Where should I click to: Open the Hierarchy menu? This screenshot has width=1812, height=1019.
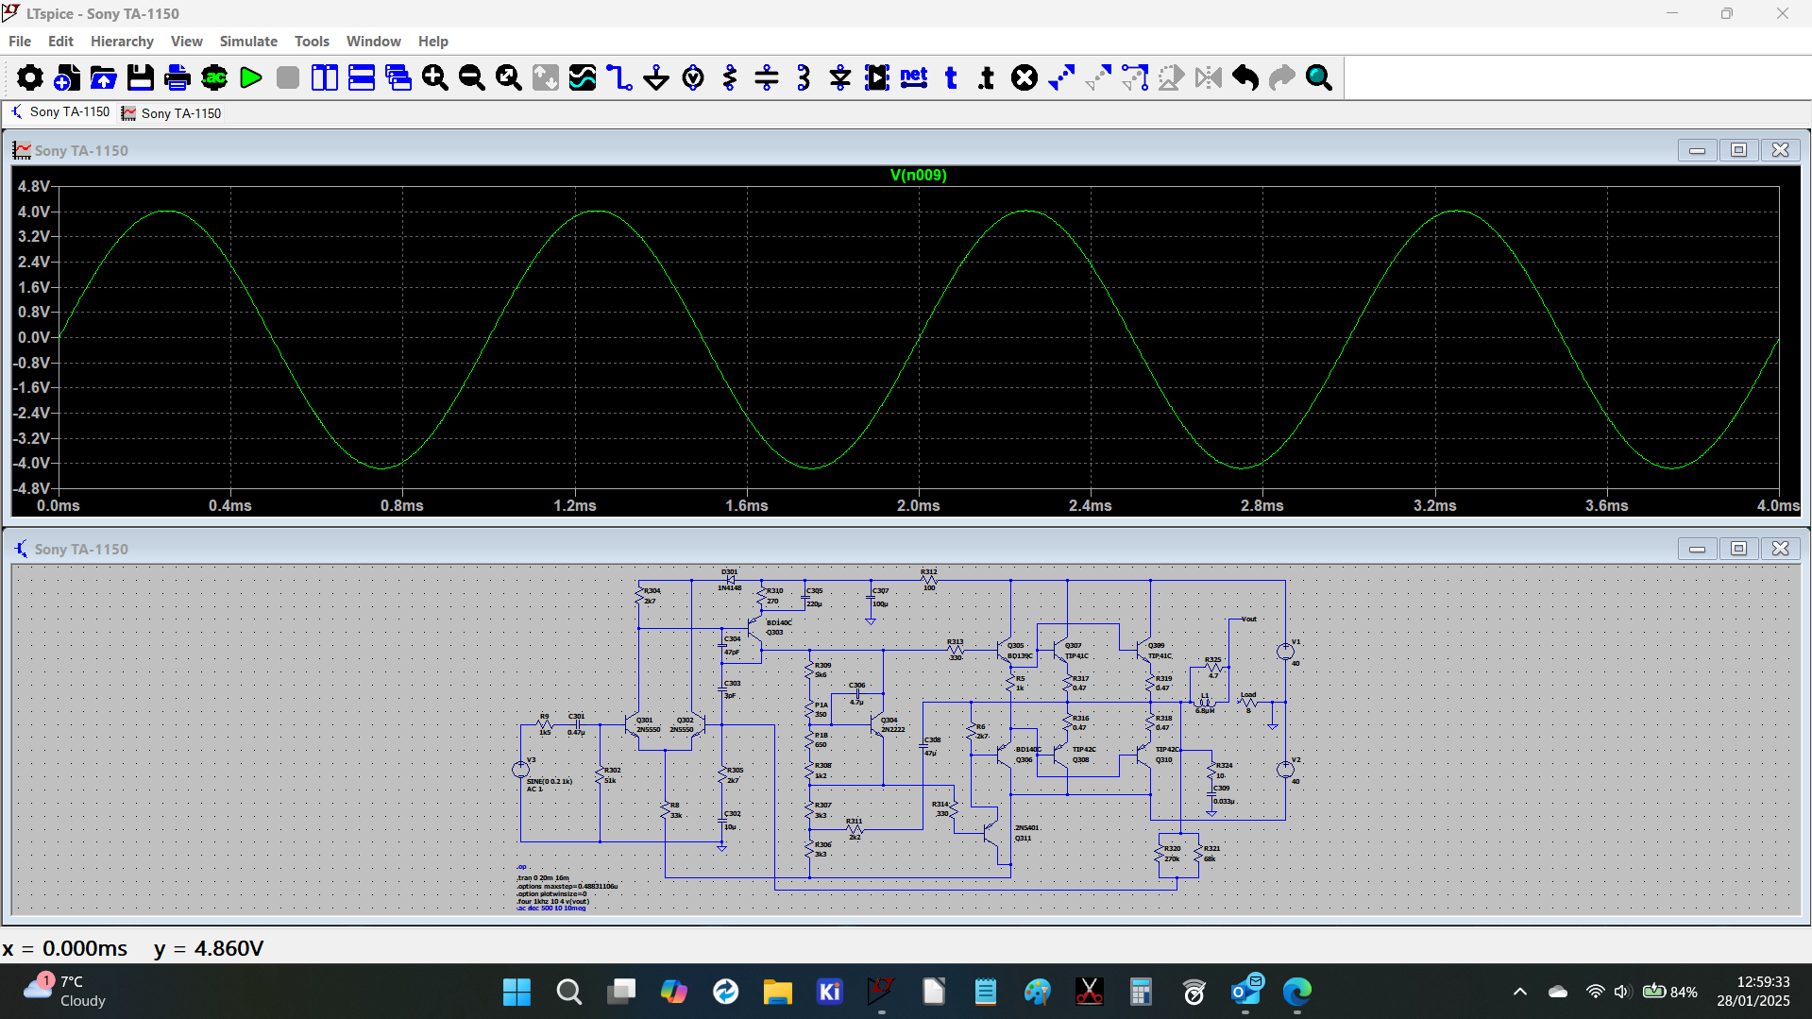tap(122, 42)
